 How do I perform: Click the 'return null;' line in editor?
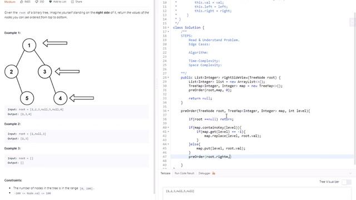click(200, 98)
